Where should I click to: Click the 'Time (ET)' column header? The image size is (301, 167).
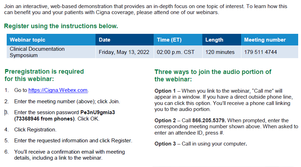pos(169,40)
